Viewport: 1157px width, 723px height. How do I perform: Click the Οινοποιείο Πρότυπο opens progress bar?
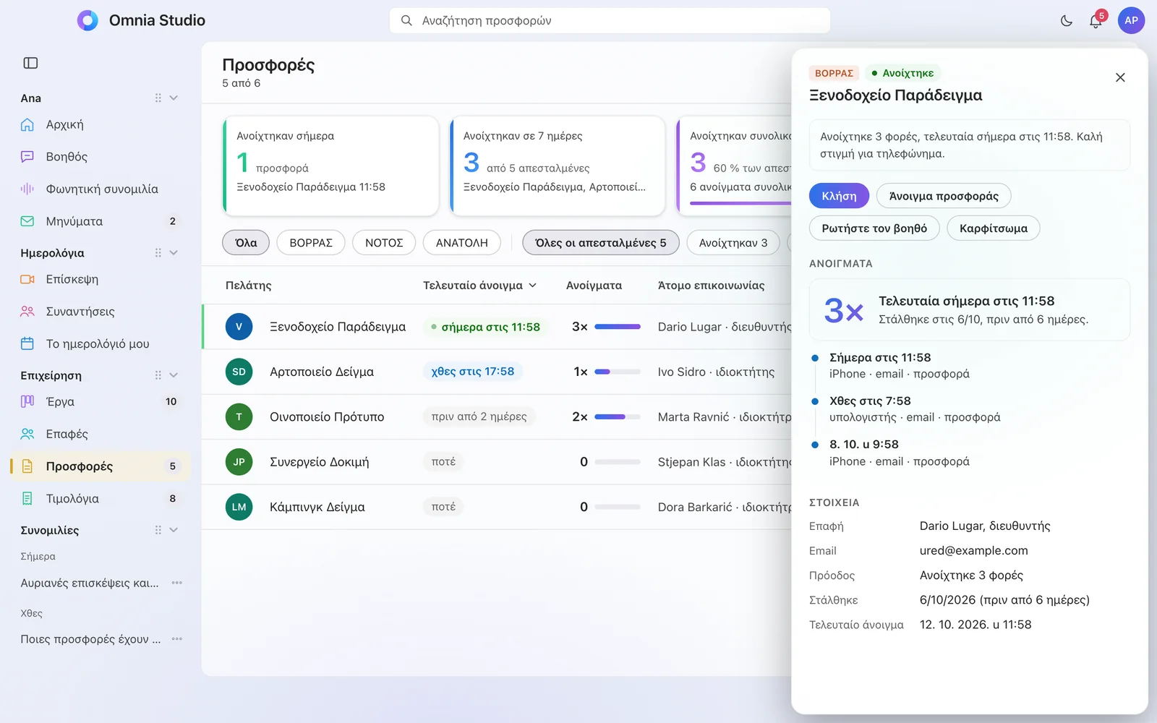coord(617,417)
